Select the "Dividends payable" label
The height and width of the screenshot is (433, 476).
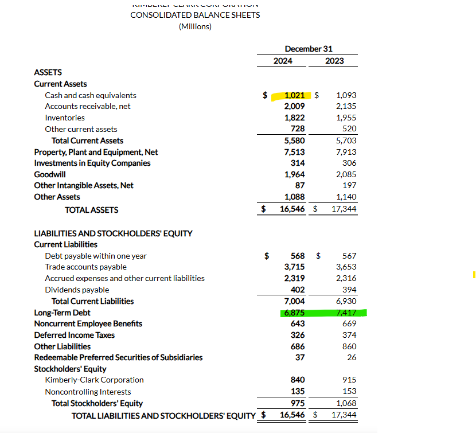(x=77, y=290)
